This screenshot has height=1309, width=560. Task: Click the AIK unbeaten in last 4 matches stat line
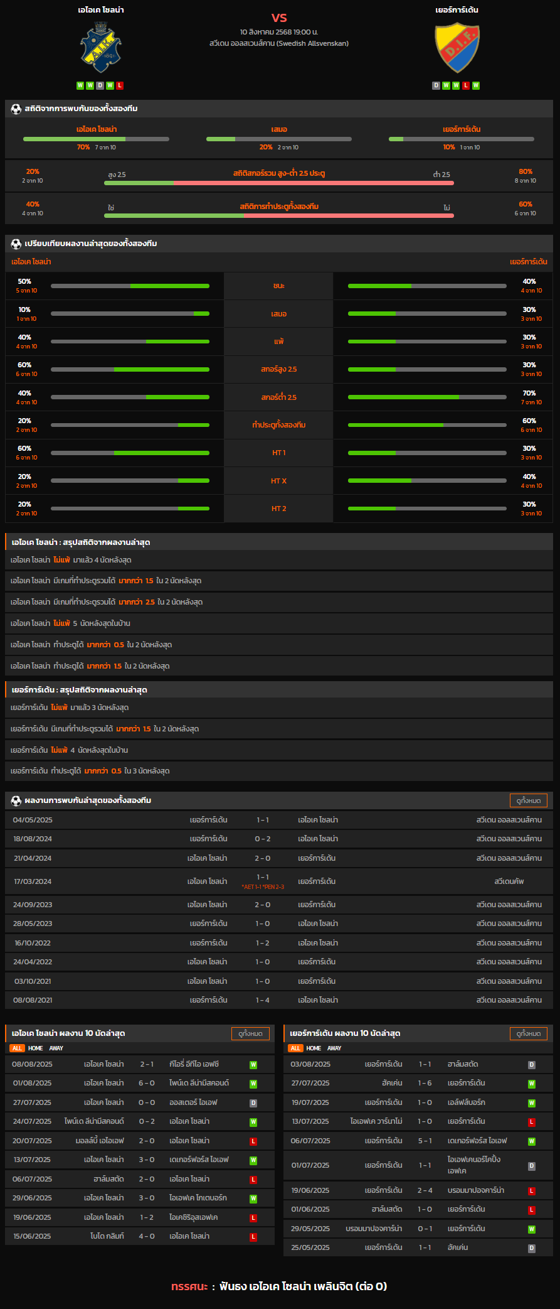coord(279,560)
